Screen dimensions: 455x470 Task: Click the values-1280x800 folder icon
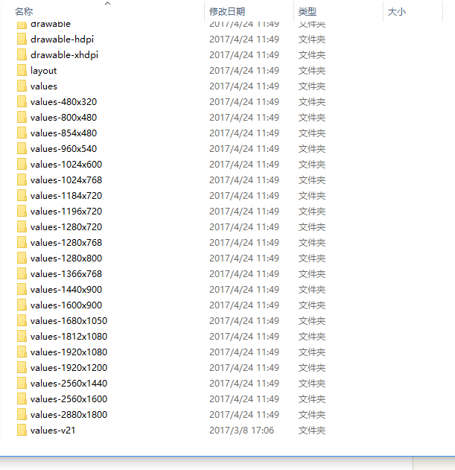click(22, 258)
